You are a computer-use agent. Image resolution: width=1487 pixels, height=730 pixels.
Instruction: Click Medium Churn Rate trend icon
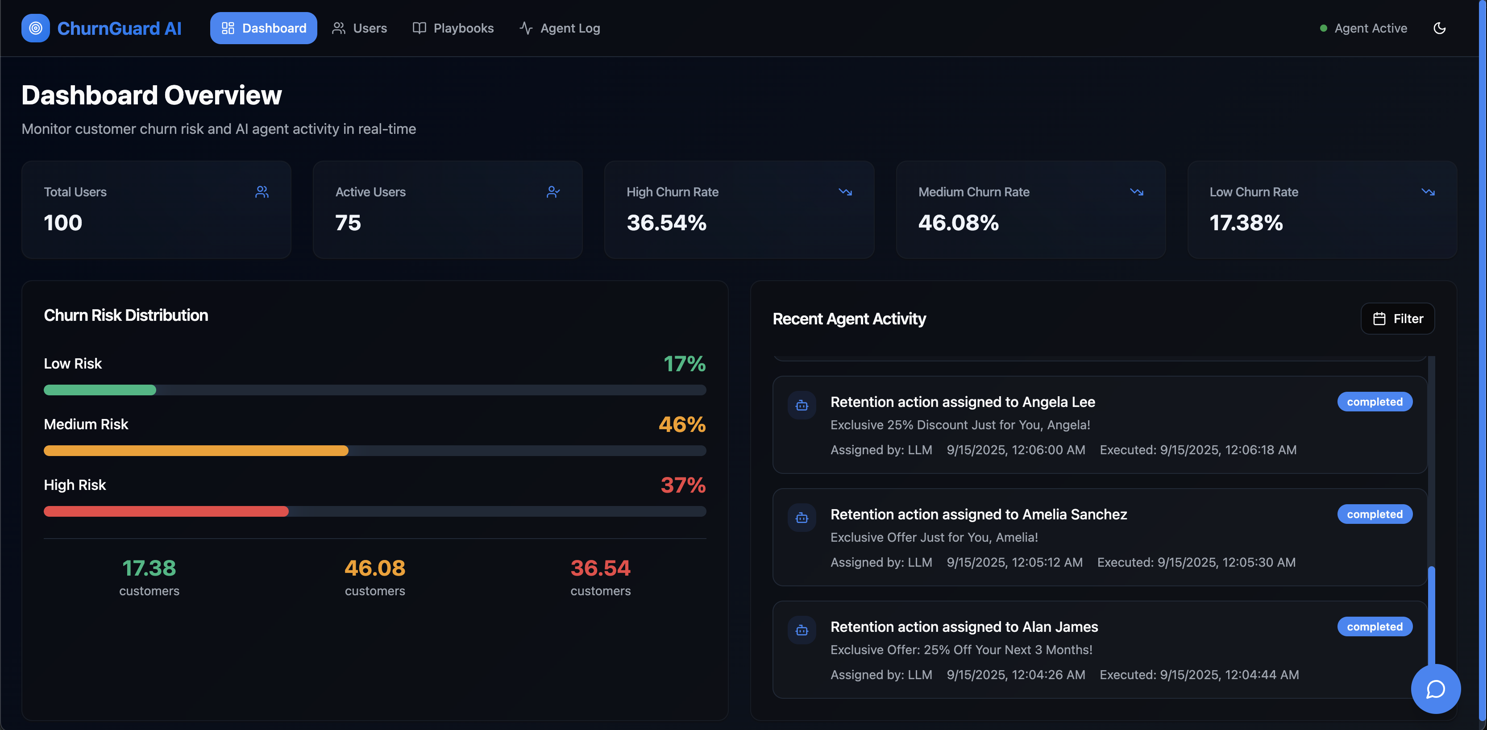click(x=1136, y=191)
